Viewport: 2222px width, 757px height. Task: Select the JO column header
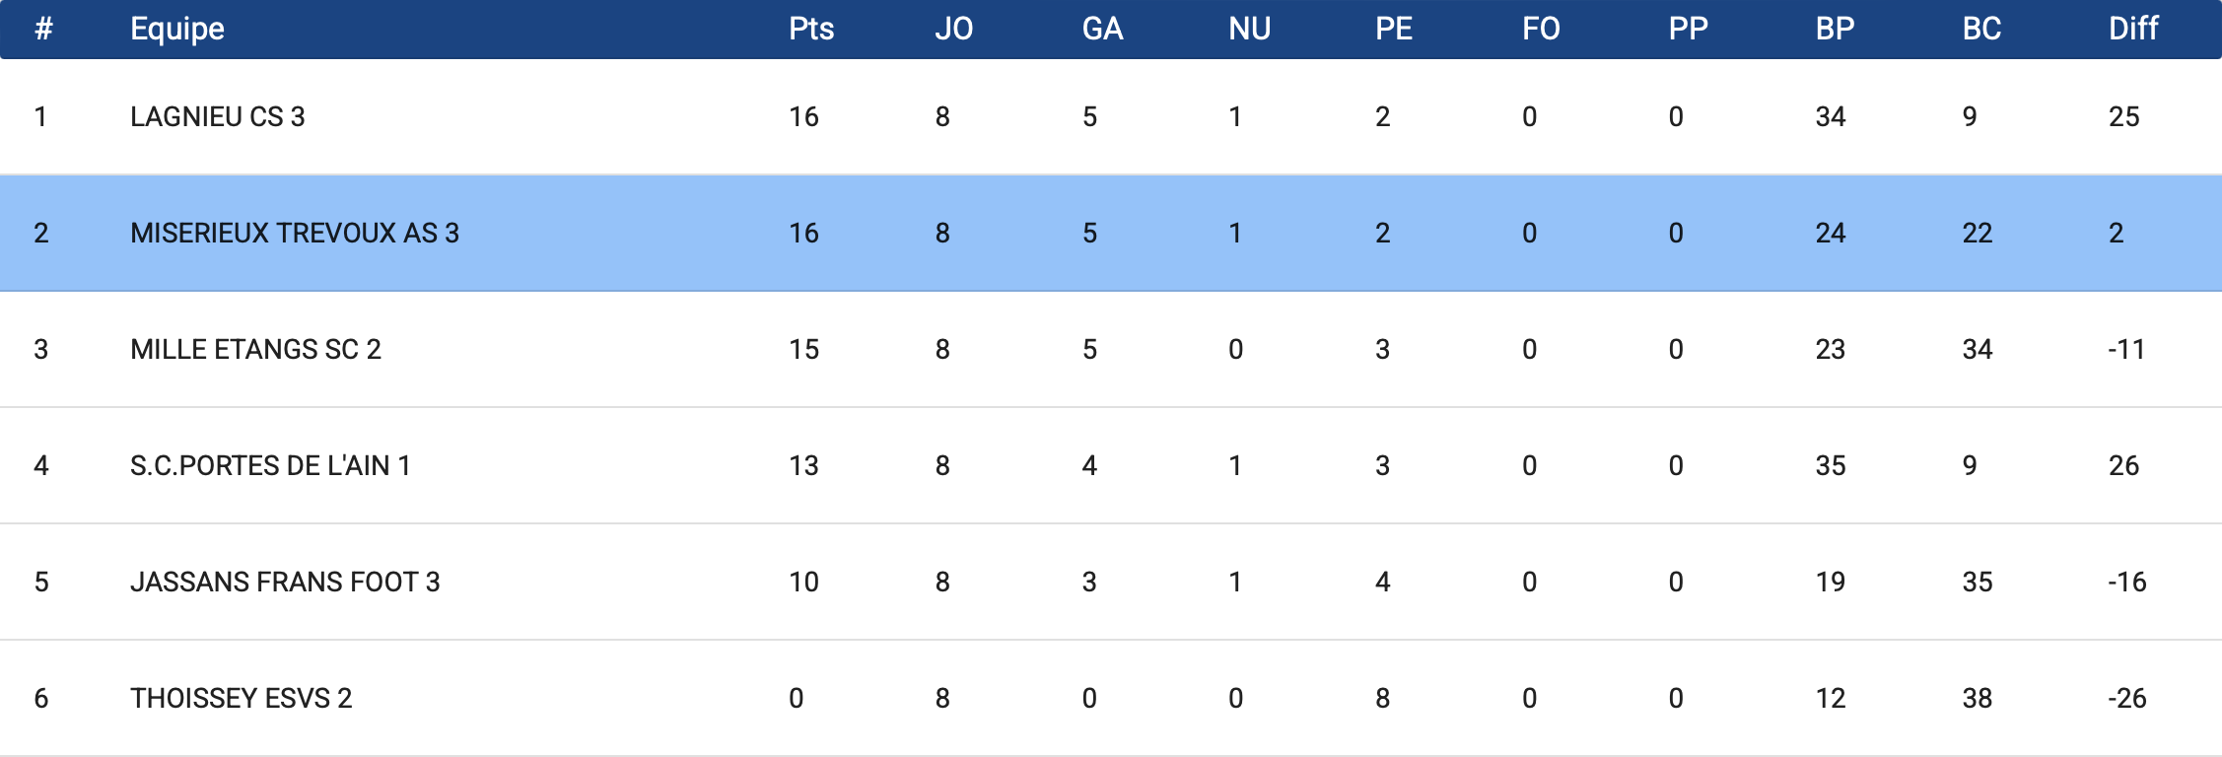[x=953, y=29]
